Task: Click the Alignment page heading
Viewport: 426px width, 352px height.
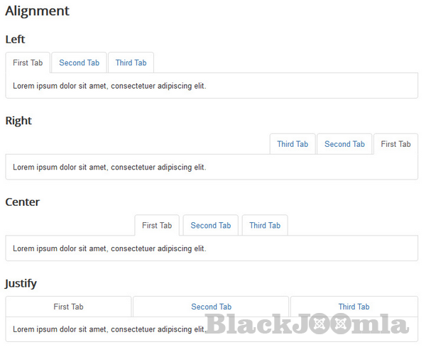Action: (37, 11)
